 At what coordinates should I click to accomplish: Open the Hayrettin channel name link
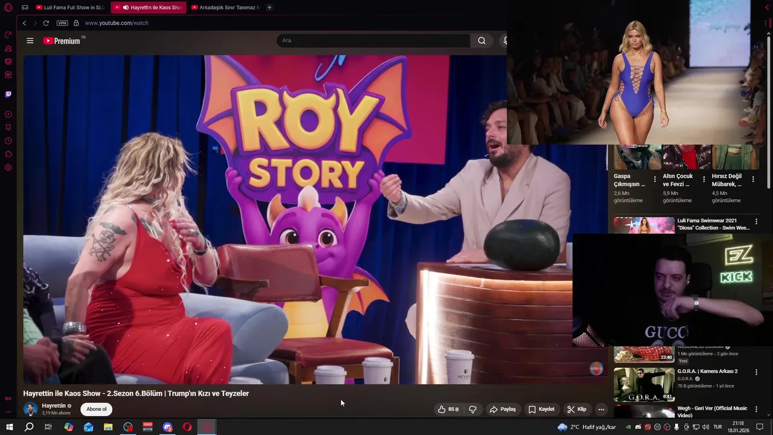(54, 406)
